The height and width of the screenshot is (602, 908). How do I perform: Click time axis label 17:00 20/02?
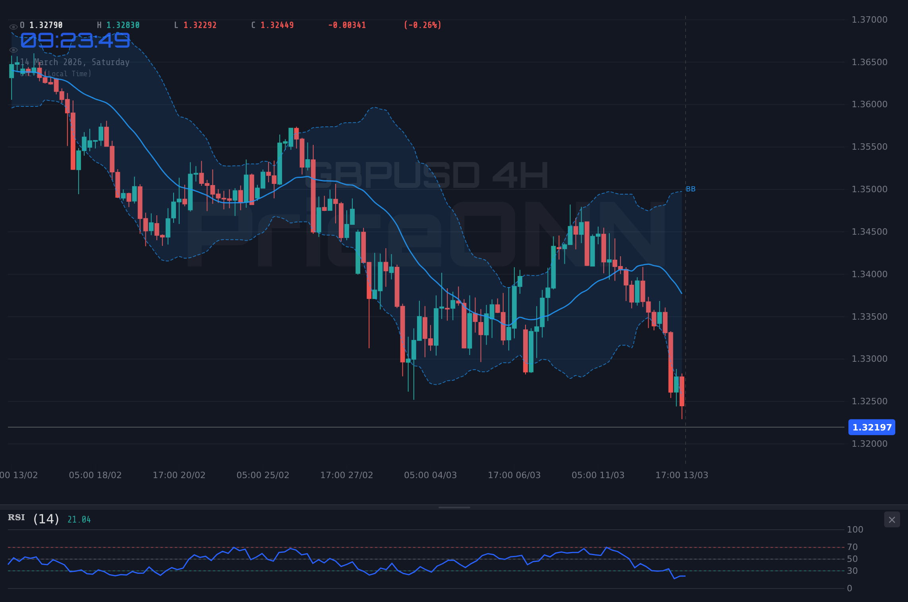tap(179, 475)
